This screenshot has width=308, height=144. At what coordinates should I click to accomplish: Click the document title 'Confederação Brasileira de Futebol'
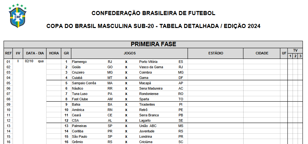tap(153, 13)
